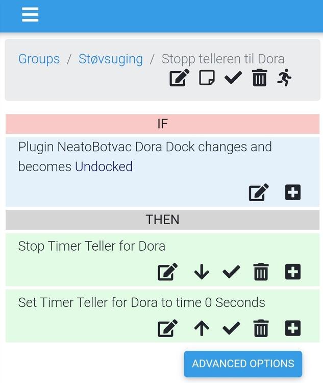
Task: Open Advanced Options
Action: 243,364
